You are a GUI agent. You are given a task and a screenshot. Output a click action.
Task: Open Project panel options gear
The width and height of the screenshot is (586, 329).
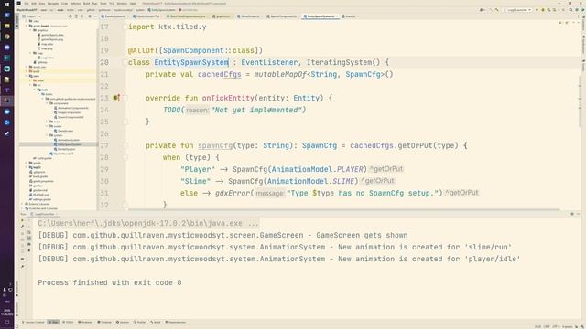pyautogui.click(x=90, y=16)
